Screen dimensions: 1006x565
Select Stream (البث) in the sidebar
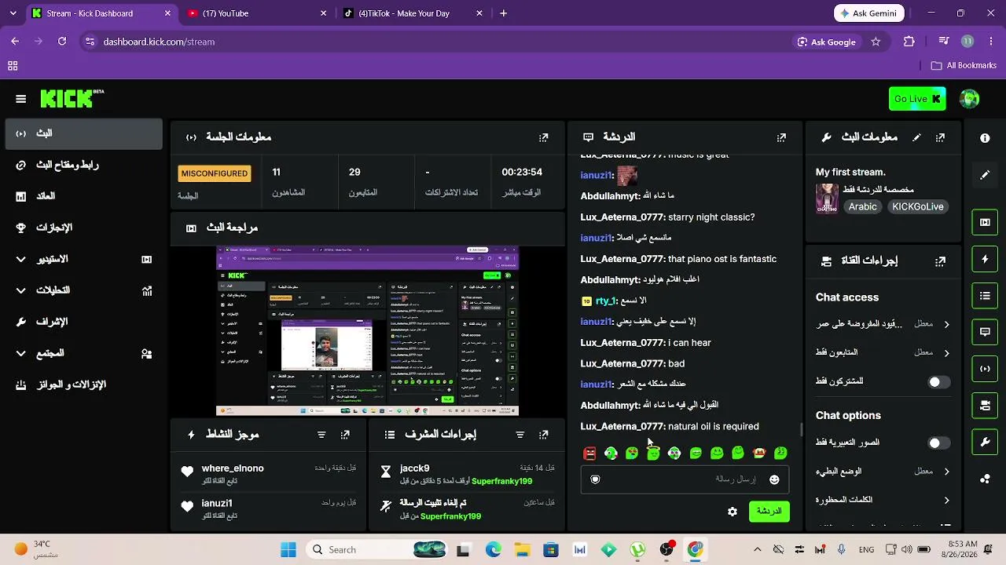(84, 133)
